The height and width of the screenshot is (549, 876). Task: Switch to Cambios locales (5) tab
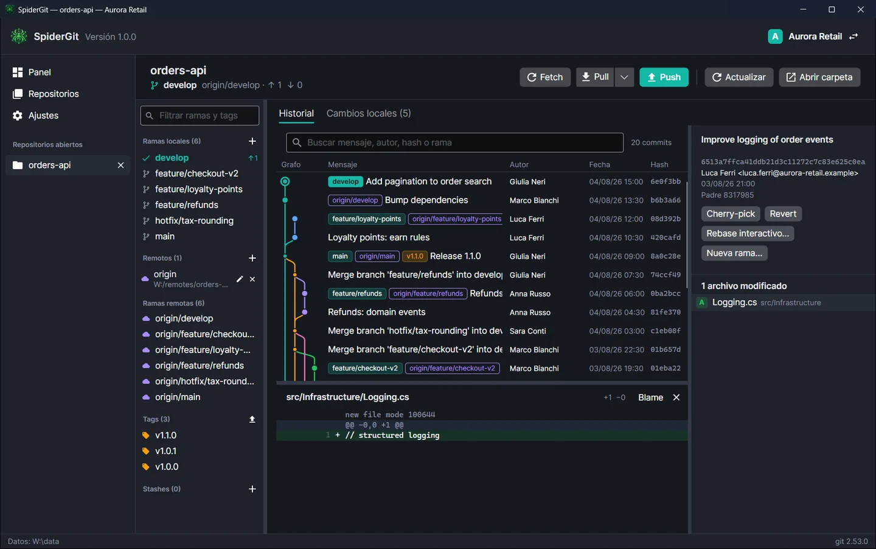[369, 114]
